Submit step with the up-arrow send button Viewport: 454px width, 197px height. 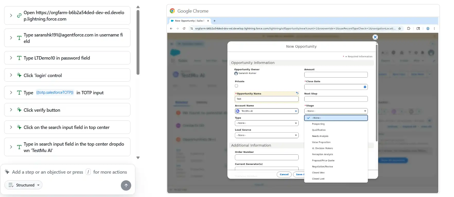pos(126,185)
